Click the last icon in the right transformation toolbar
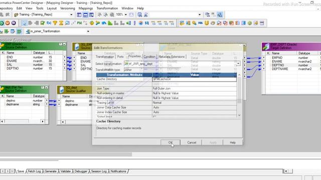 [262, 23]
